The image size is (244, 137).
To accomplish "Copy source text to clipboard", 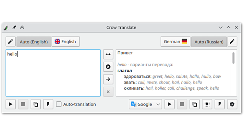I will coord(36,104).
